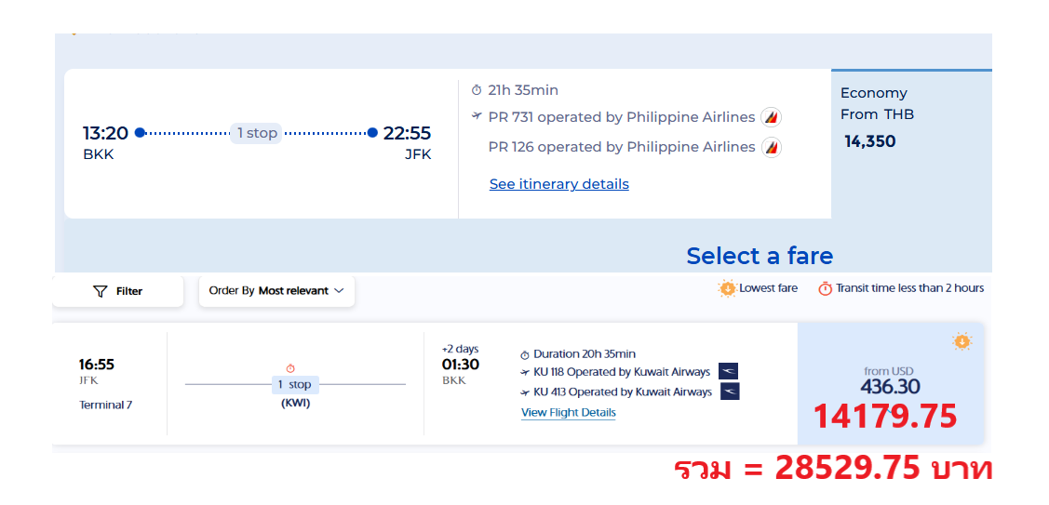Click the funnel Filter icon
The image size is (1049, 505).
(x=101, y=292)
